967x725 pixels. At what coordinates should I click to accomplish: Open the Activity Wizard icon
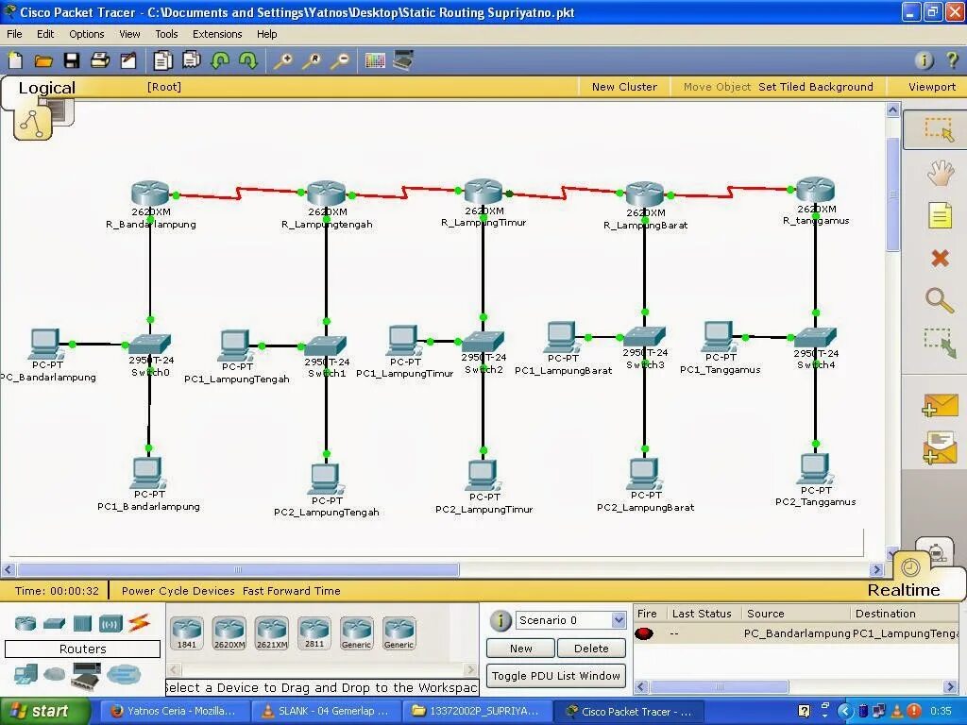(x=128, y=60)
